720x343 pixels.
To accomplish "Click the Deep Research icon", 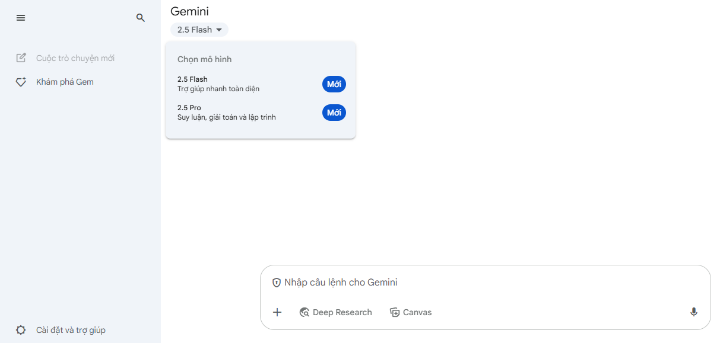I will tap(305, 312).
